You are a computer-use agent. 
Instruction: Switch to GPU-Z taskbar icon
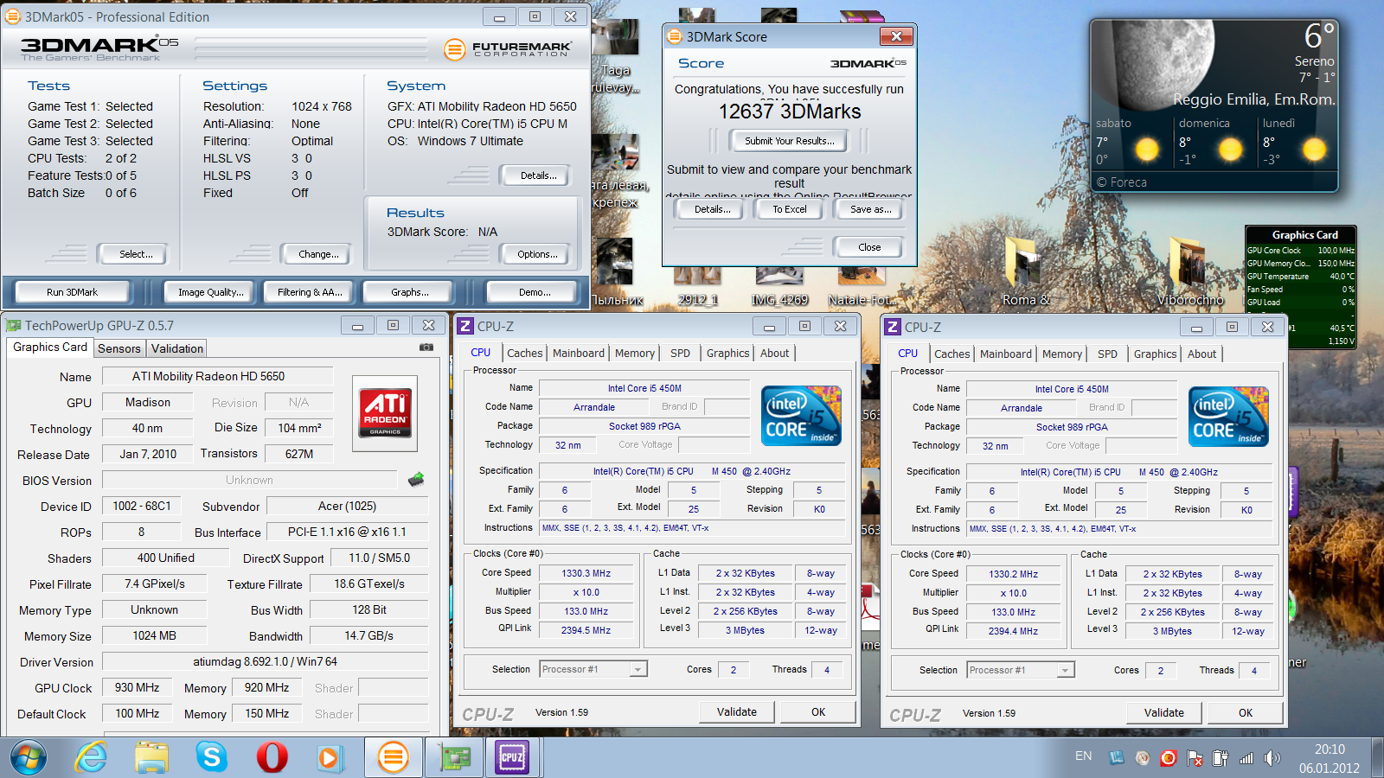tap(456, 758)
